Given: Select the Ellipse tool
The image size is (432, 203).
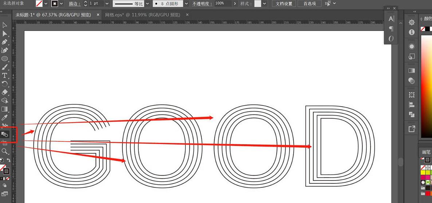Looking at the screenshot, I should coord(5,59).
